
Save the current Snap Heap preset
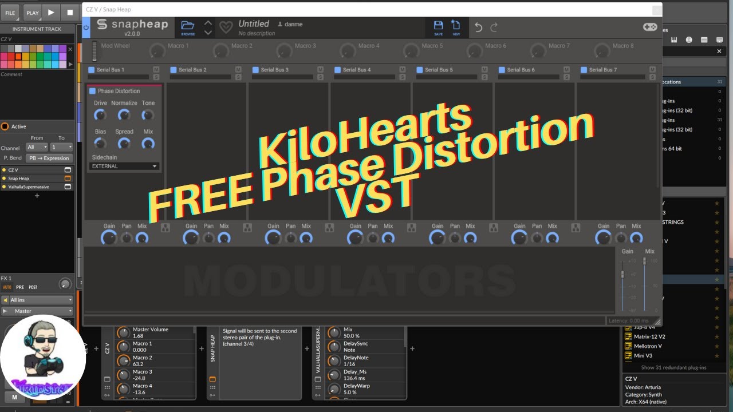point(438,27)
